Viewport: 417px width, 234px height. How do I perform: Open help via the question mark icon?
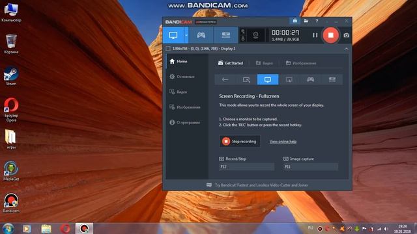(x=317, y=21)
